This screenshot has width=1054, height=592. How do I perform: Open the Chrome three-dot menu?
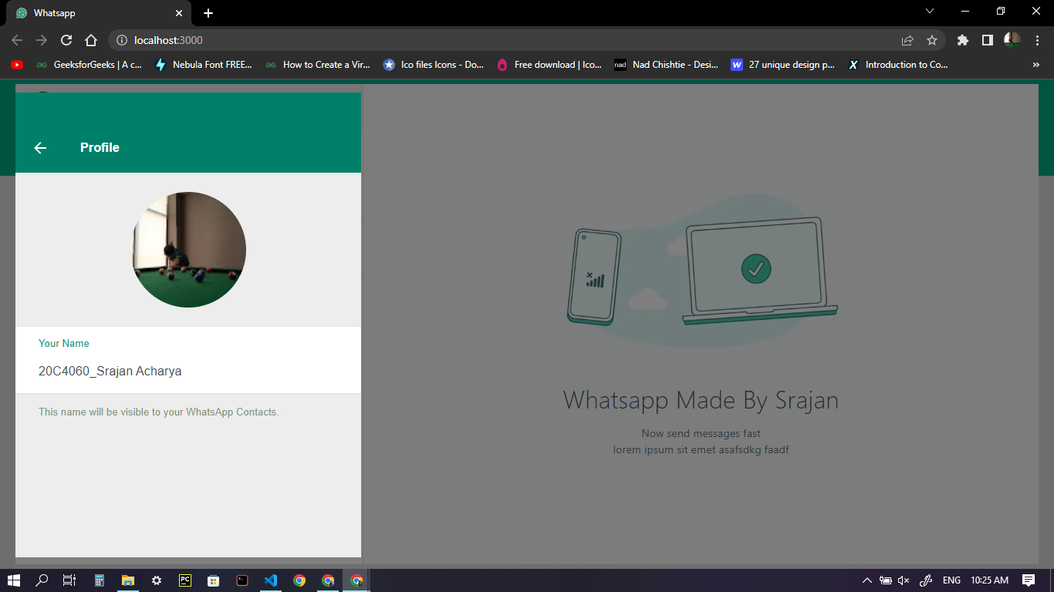[1036, 40]
